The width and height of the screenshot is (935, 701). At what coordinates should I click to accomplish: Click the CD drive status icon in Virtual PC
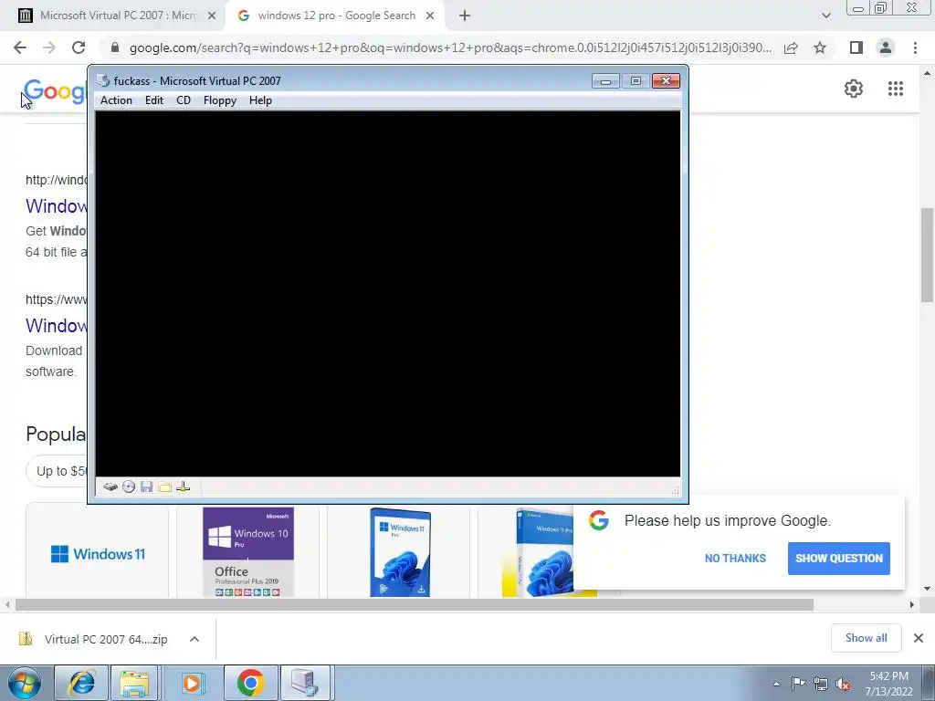coord(129,487)
